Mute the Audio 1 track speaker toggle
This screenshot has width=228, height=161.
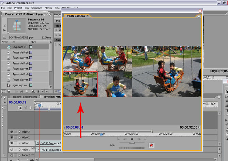pyautogui.click(x=11, y=149)
